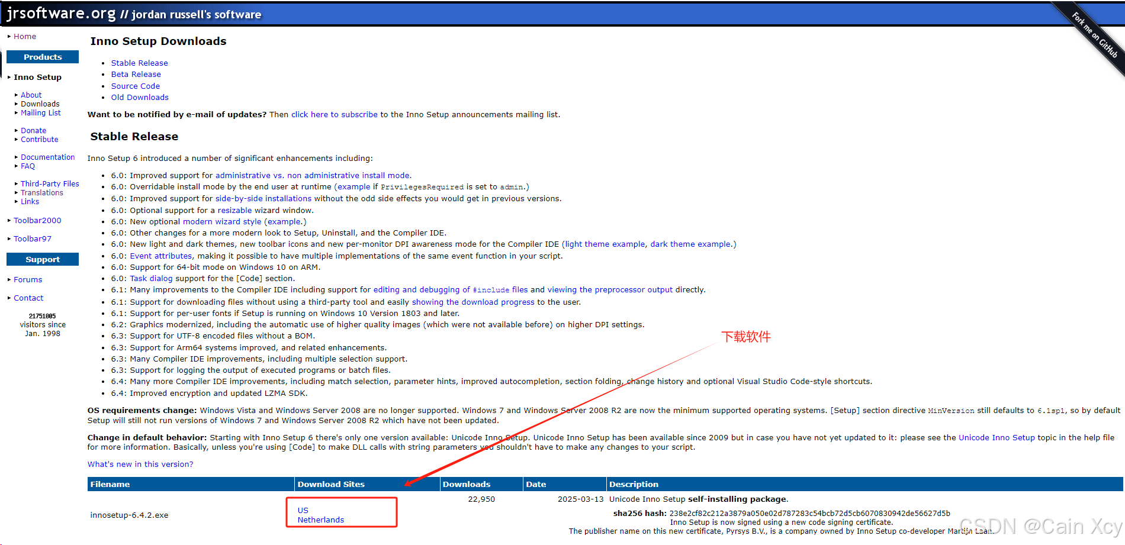The height and width of the screenshot is (545, 1125).
Task: Select the Downloads sidebar item
Action: coord(40,104)
